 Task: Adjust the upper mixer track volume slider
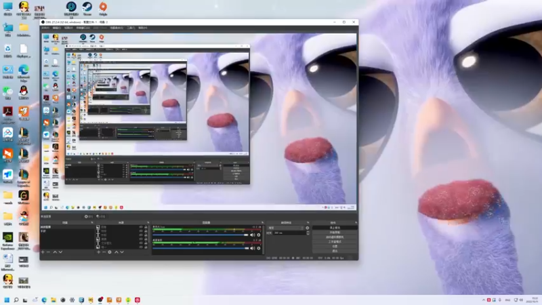pos(201,235)
